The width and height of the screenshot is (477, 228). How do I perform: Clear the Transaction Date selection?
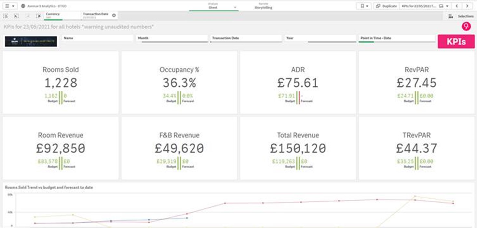pos(114,15)
